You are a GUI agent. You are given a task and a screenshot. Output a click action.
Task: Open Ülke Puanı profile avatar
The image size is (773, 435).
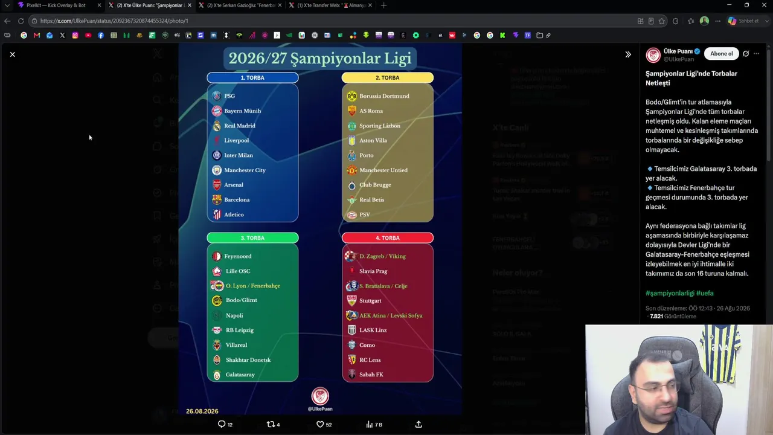click(x=653, y=55)
